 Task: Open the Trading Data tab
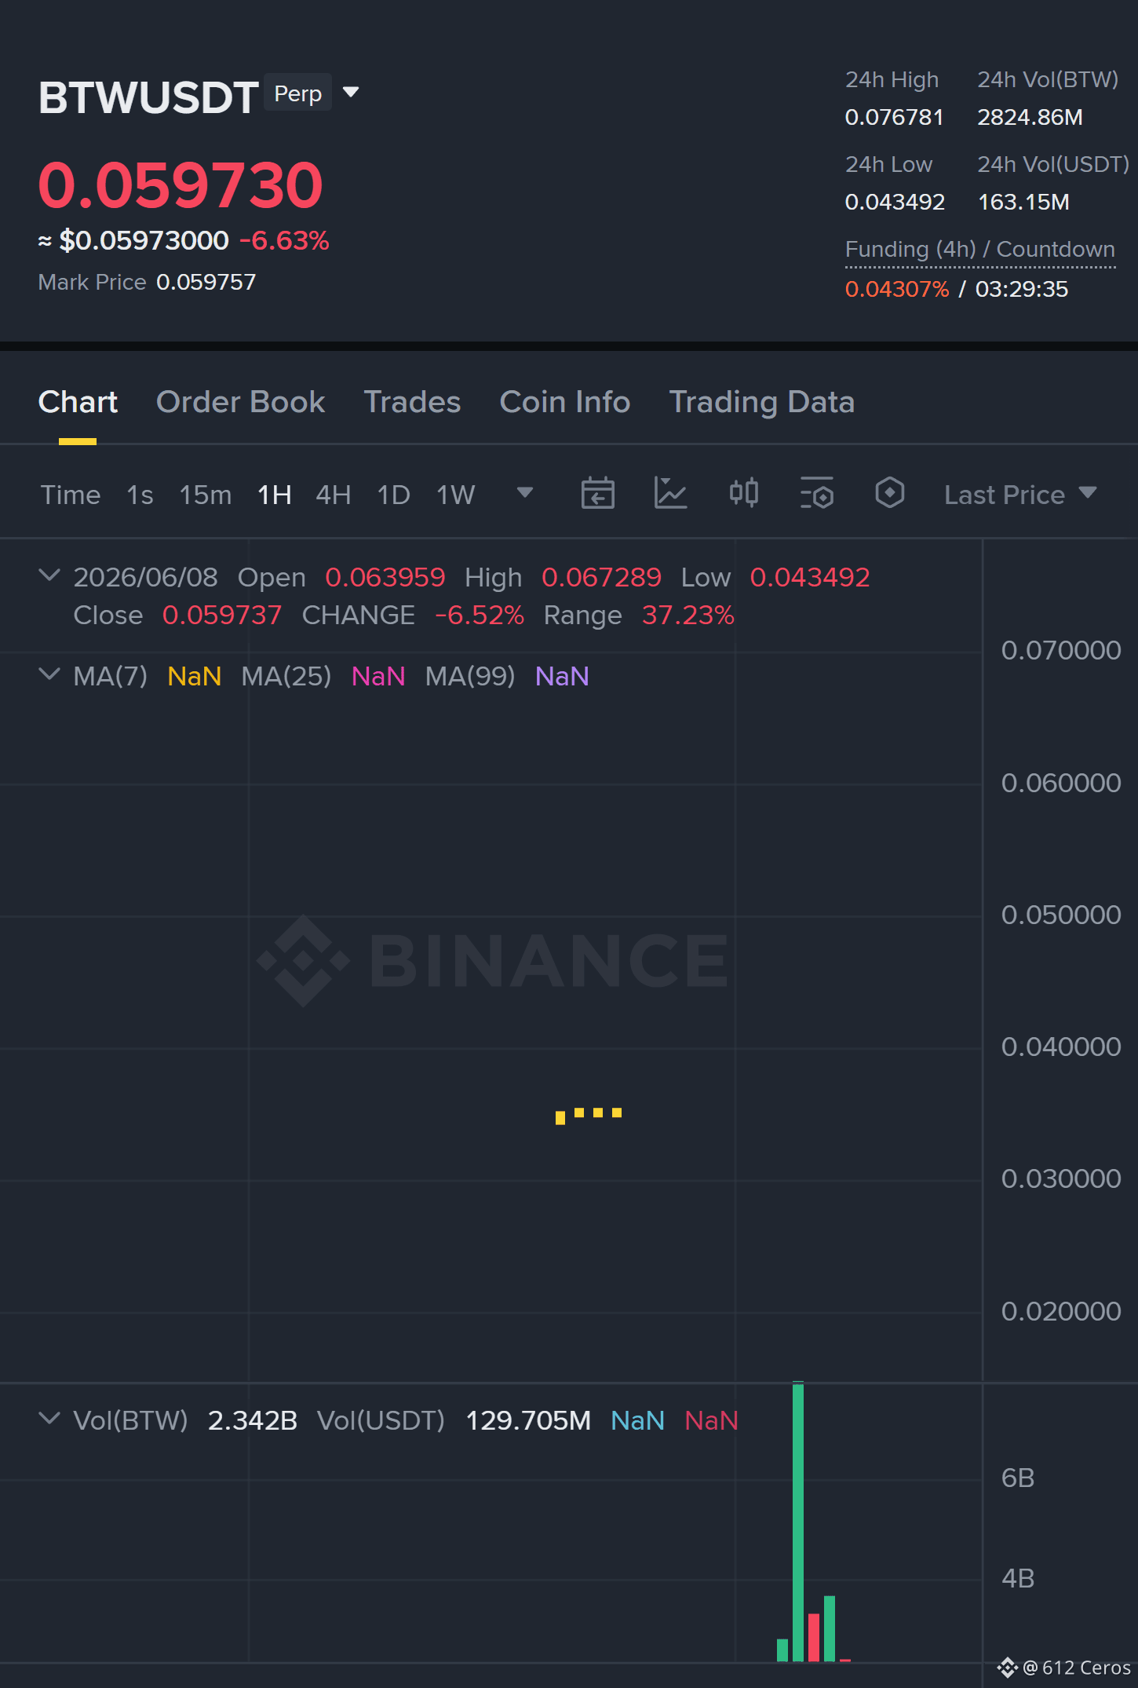pos(761,402)
